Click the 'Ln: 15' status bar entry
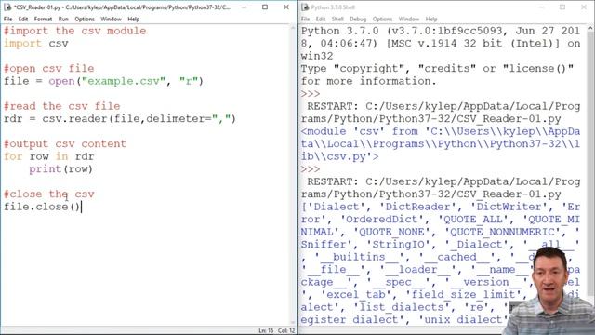Image resolution: width=595 pixels, height=335 pixels. (x=266, y=331)
